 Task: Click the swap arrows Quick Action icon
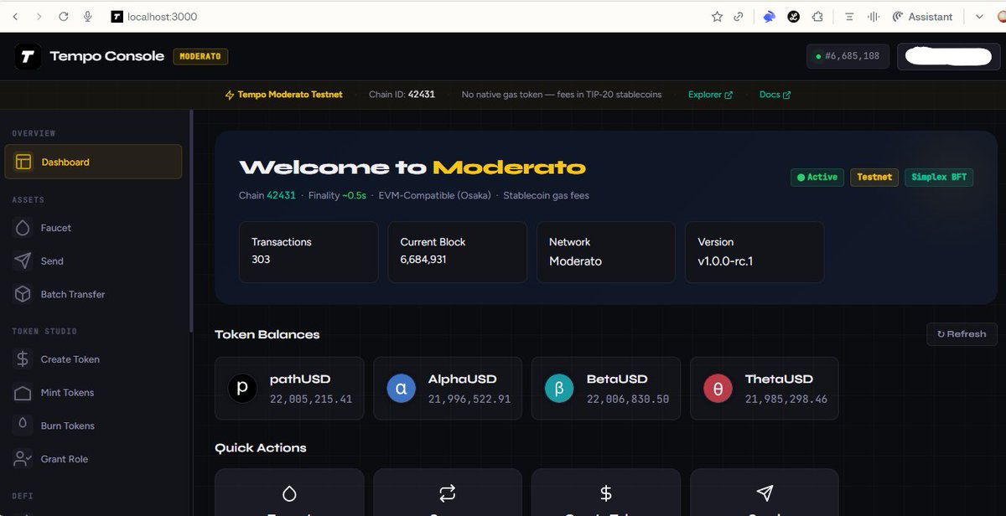448,493
